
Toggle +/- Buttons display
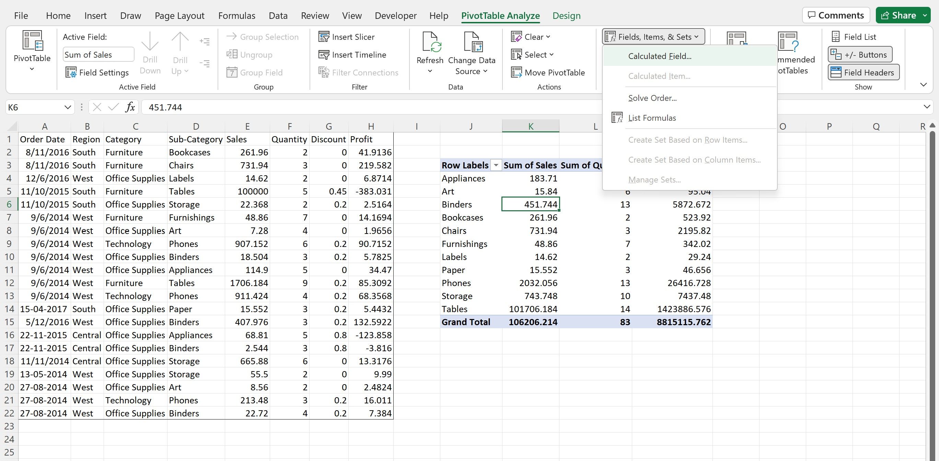(x=865, y=55)
